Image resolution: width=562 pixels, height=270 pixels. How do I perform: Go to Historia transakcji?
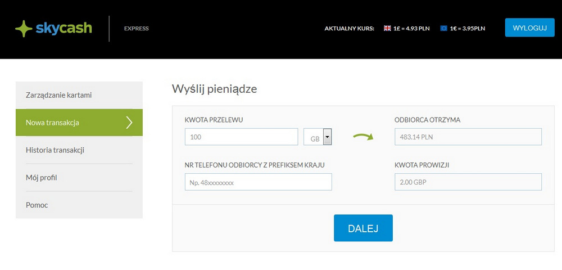(55, 150)
